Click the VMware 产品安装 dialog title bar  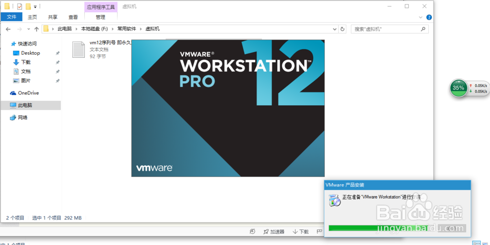397,185
